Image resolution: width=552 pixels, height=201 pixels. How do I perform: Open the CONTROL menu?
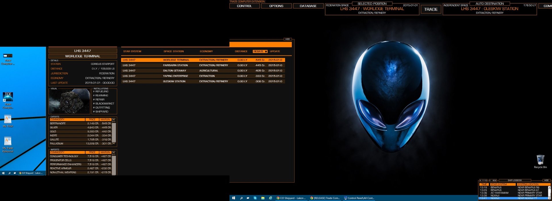pyautogui.click(x=244, y=6)
